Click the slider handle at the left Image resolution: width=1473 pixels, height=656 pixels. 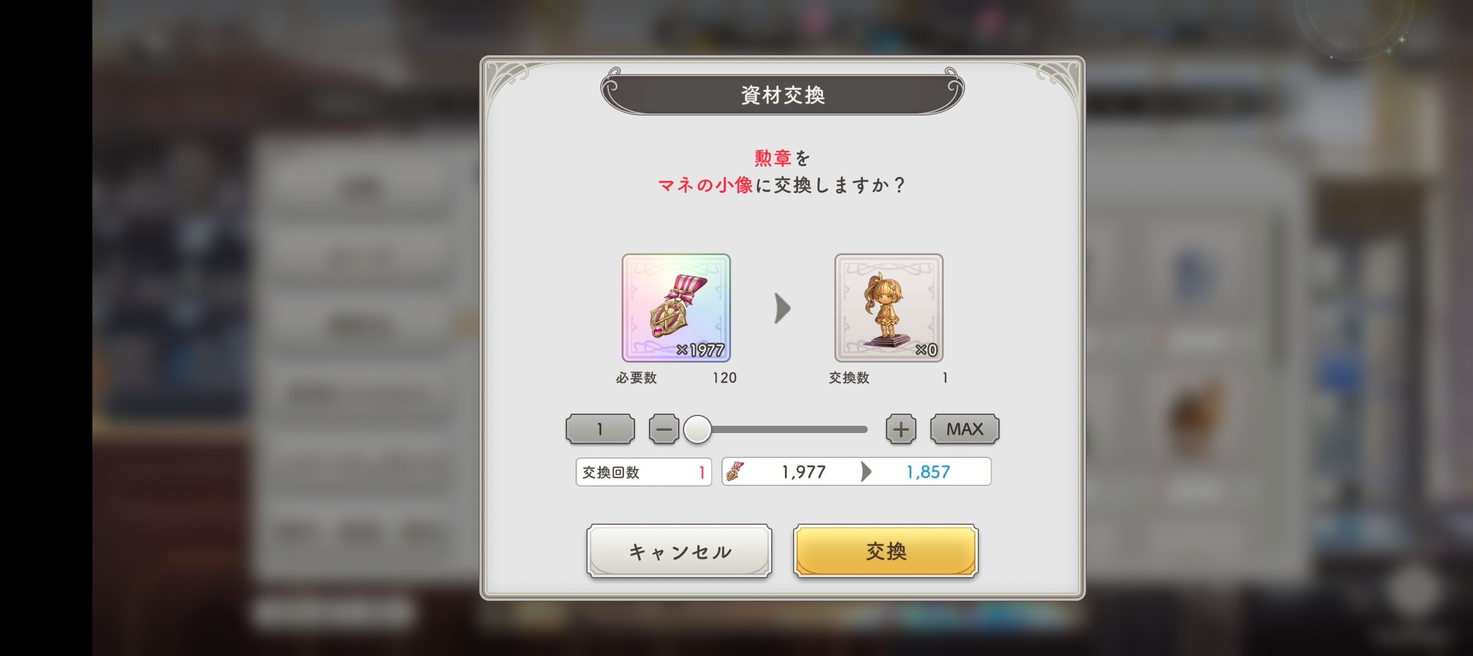click(697, 429)
